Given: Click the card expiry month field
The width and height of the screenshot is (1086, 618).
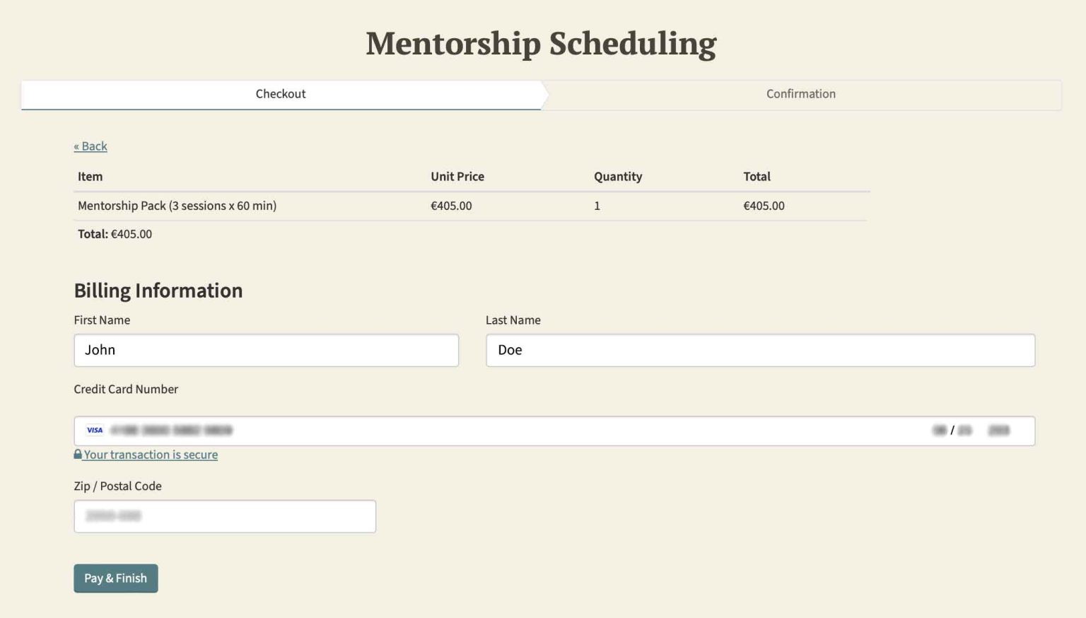Looking at the screenshot, I should point(939,430).
